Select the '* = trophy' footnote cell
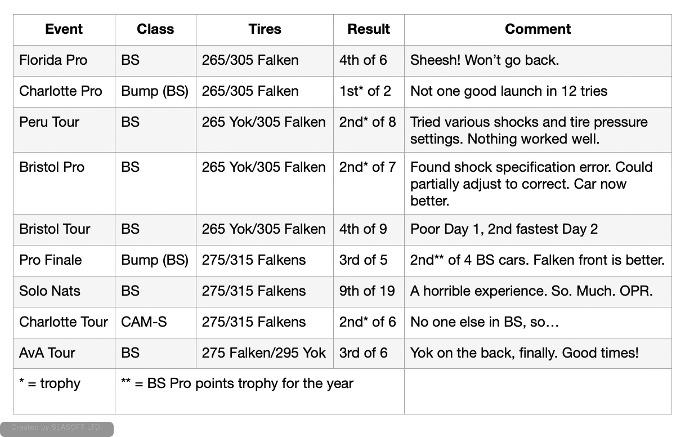This screenshot has width=685, height=437. click(50, 384)
